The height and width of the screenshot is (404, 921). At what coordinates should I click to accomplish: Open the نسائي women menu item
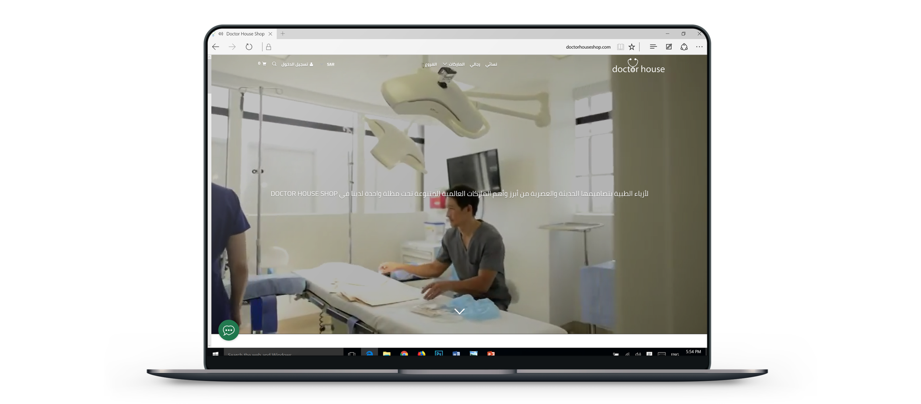point(491,64)
